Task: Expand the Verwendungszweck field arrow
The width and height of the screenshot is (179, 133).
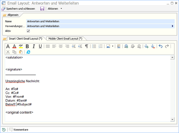Action: pos(172,26)
